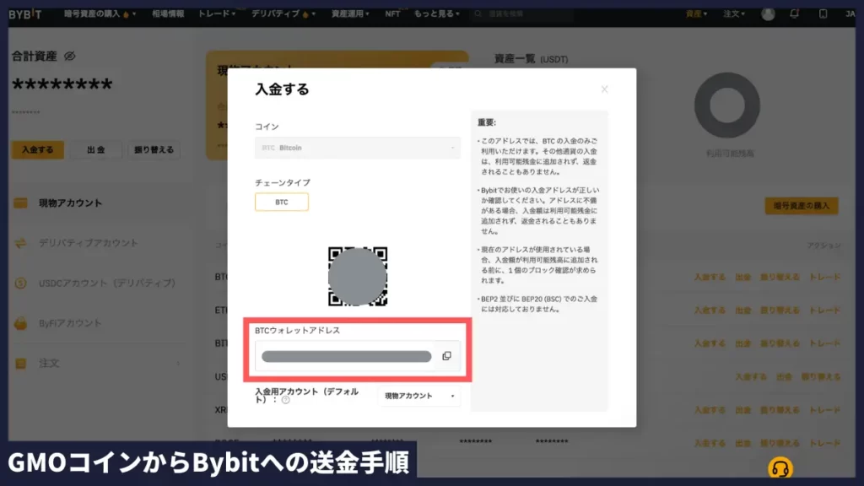Open the 注文 dropdown in the header
Screen dimensions: 864x486
tap(733, 13)
